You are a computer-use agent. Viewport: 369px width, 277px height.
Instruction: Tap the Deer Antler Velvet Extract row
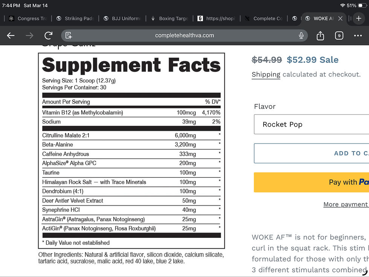point(131,200)
